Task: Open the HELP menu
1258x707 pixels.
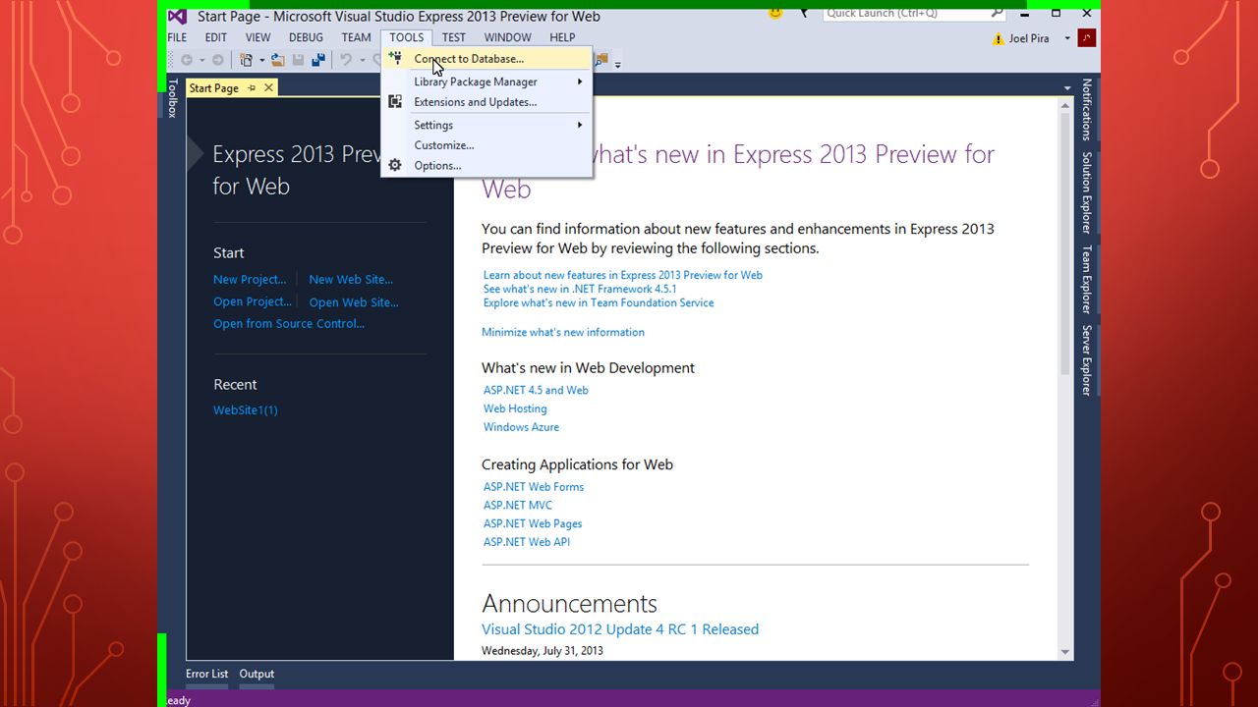Action: pyautogui.click(x=562, y=37)
